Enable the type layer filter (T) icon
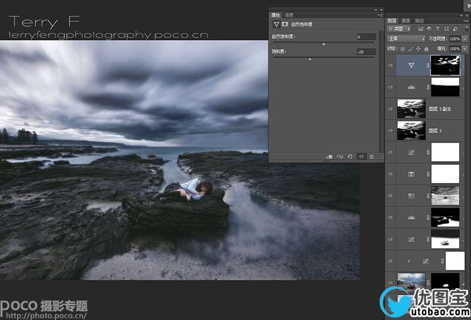 click(437, 29)
